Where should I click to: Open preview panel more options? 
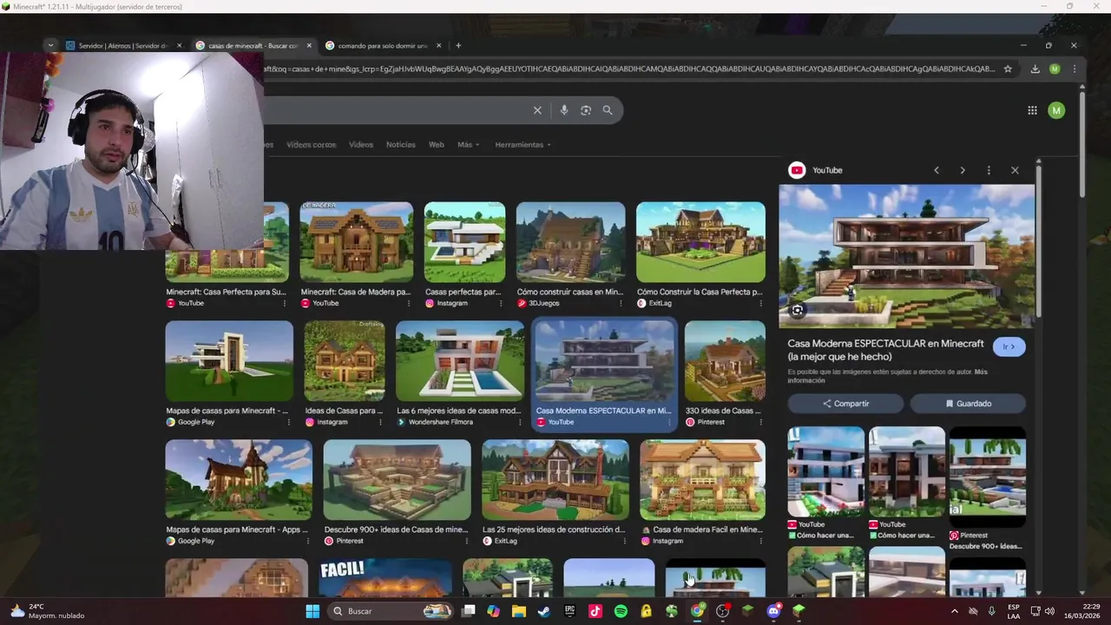989,170
